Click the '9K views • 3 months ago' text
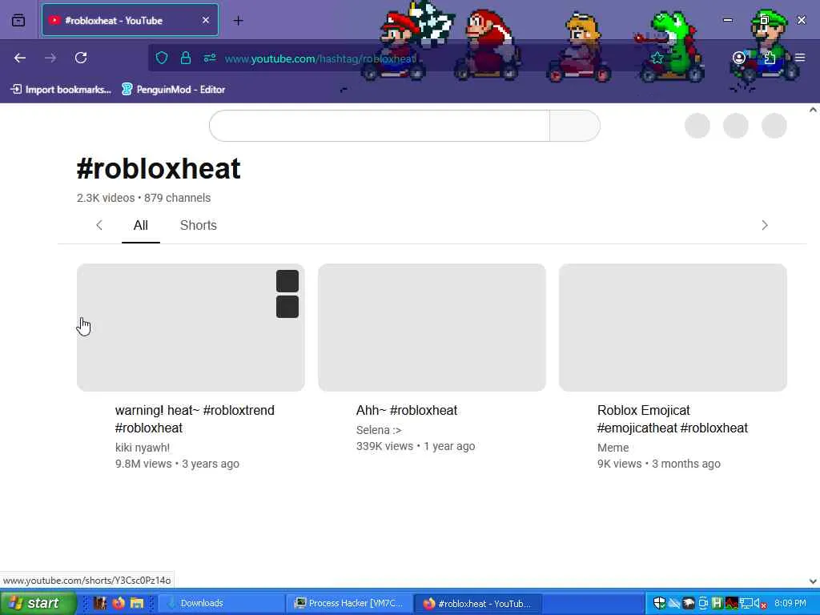820x615 pixels. pos(659,464)
